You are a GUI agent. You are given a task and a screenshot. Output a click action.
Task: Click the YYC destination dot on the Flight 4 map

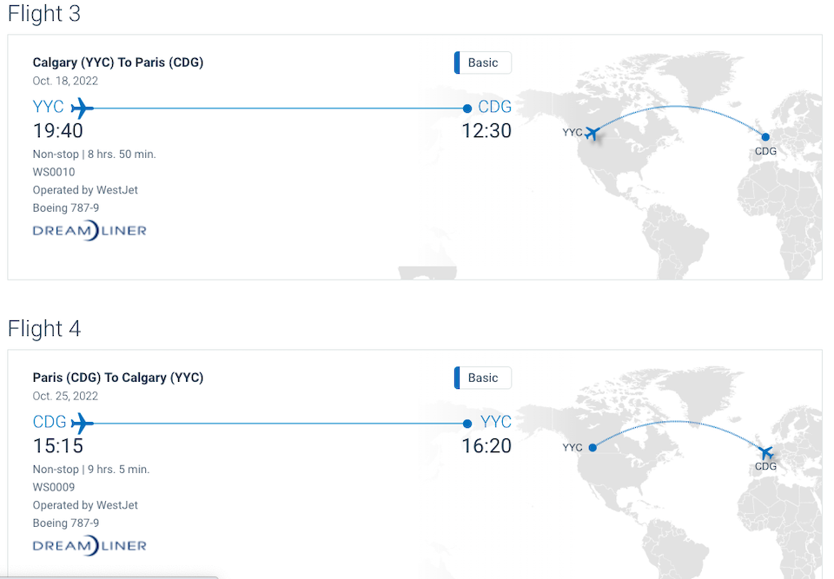[x=592, y=448]
